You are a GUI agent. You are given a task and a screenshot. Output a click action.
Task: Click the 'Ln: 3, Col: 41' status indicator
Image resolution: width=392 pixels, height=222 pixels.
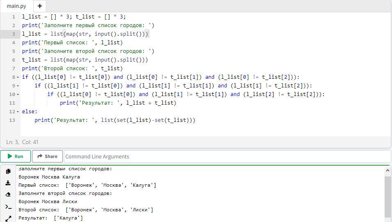[x=22, y=142]
